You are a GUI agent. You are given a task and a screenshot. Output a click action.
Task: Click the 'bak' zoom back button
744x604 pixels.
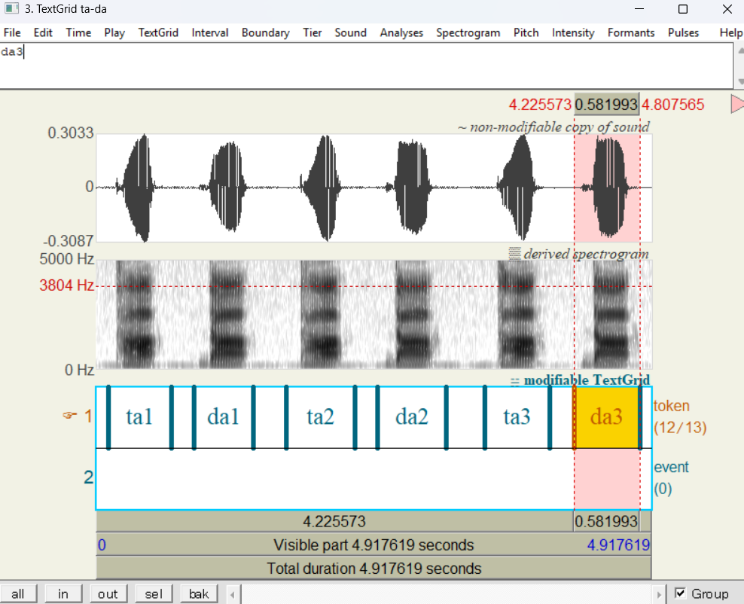199,593
